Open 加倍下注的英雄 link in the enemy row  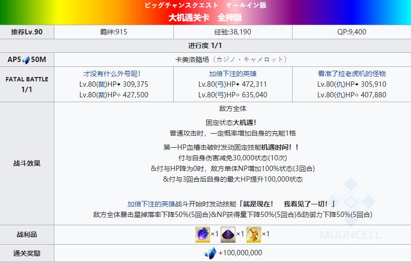pyautogui.click(x=232, y=74)
